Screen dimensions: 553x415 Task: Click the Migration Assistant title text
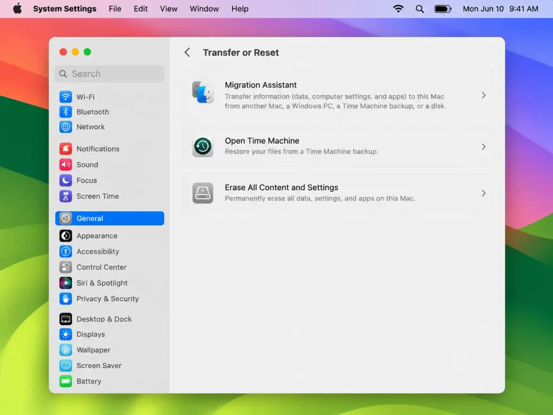(261, 85)
